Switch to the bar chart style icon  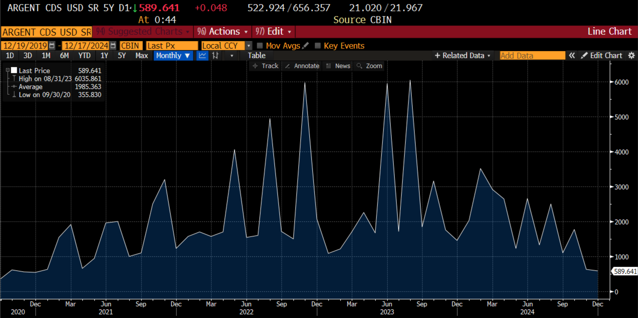[216, 56]
